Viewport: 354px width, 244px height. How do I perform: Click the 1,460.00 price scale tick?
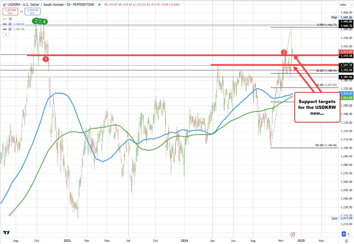click(346, 12)
